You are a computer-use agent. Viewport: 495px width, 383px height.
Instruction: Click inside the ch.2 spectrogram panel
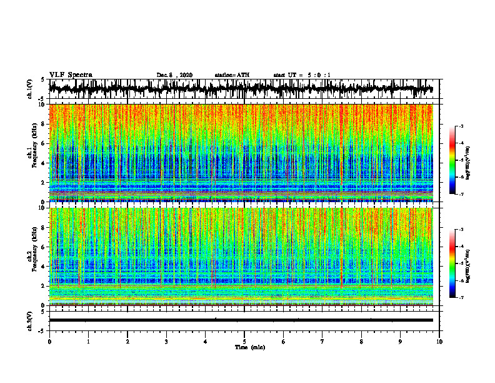pyautogui.click(x=241, y=257)
